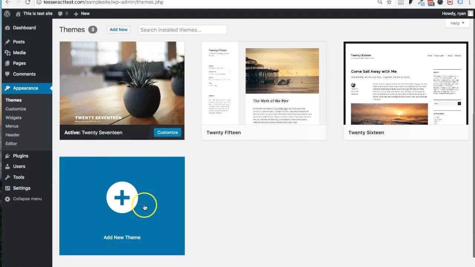Click the Tools wrench icon

pyautogui.click(x=7, y=177)
